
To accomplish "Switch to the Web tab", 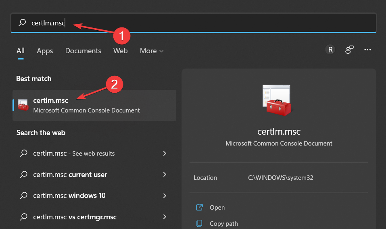I will [120, 51].
